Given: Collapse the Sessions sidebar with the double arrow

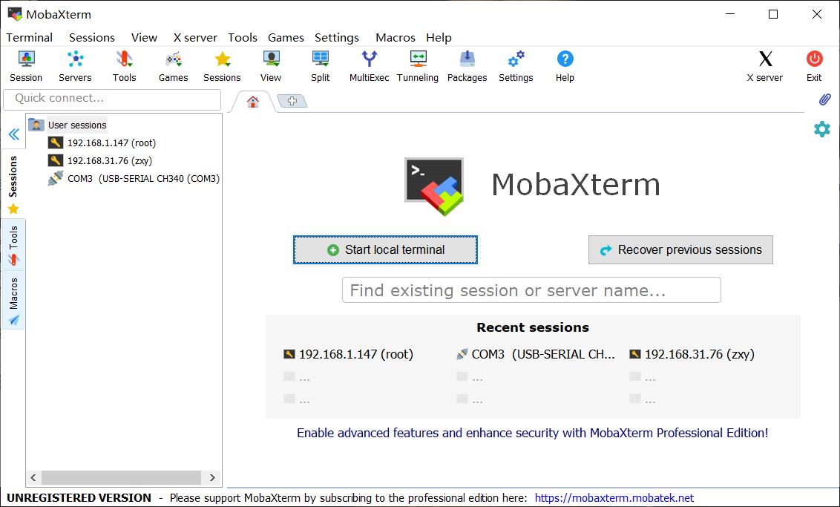Looking at the screenshot, I should point(13,134).
